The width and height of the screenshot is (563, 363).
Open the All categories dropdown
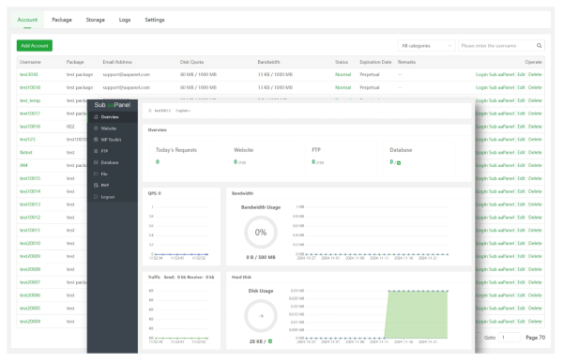(426, 46)
